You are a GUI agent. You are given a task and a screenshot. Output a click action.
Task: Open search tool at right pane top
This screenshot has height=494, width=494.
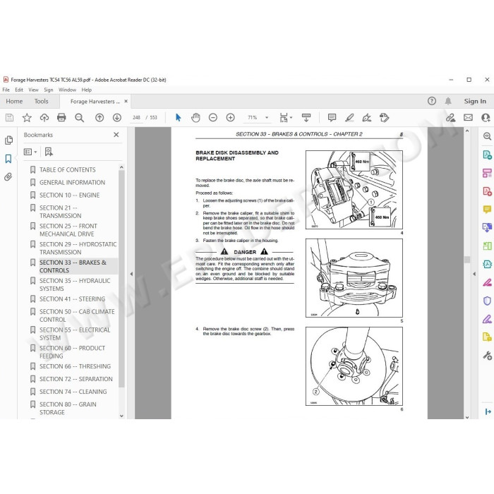[487, 136]
